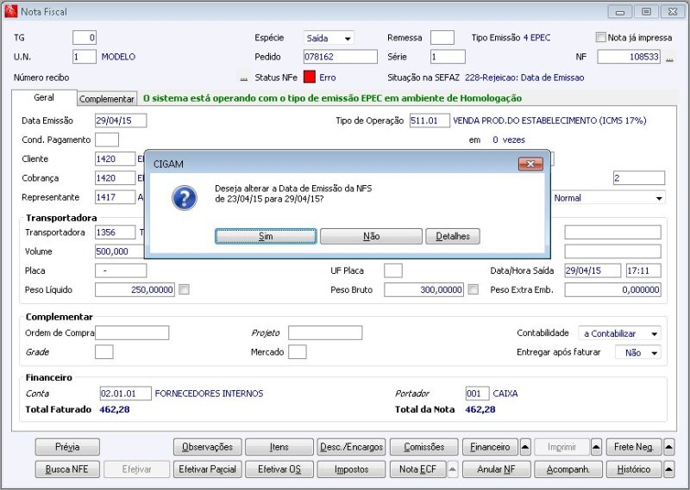Click the Placa input field
The height and width of the screenshot is (490, 690).
coord(121,270)
